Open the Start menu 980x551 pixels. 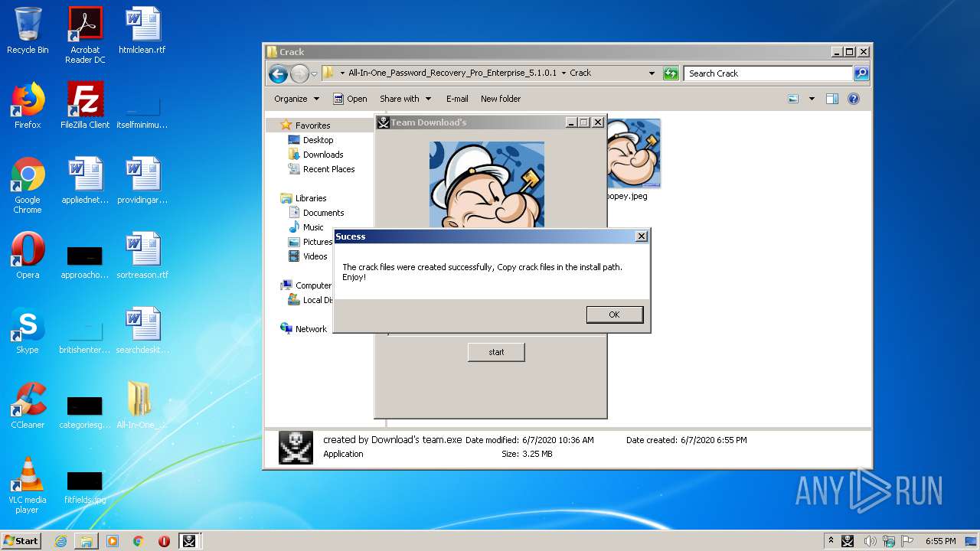point(21,541)
